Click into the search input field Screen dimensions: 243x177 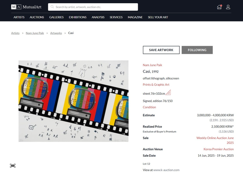pyautogui.click(x=95, y=7)
